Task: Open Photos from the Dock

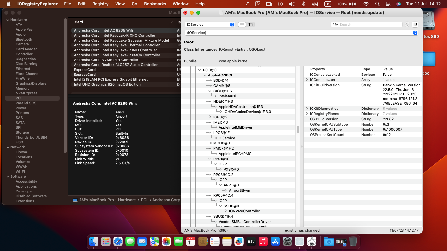Action: point(167,242)
